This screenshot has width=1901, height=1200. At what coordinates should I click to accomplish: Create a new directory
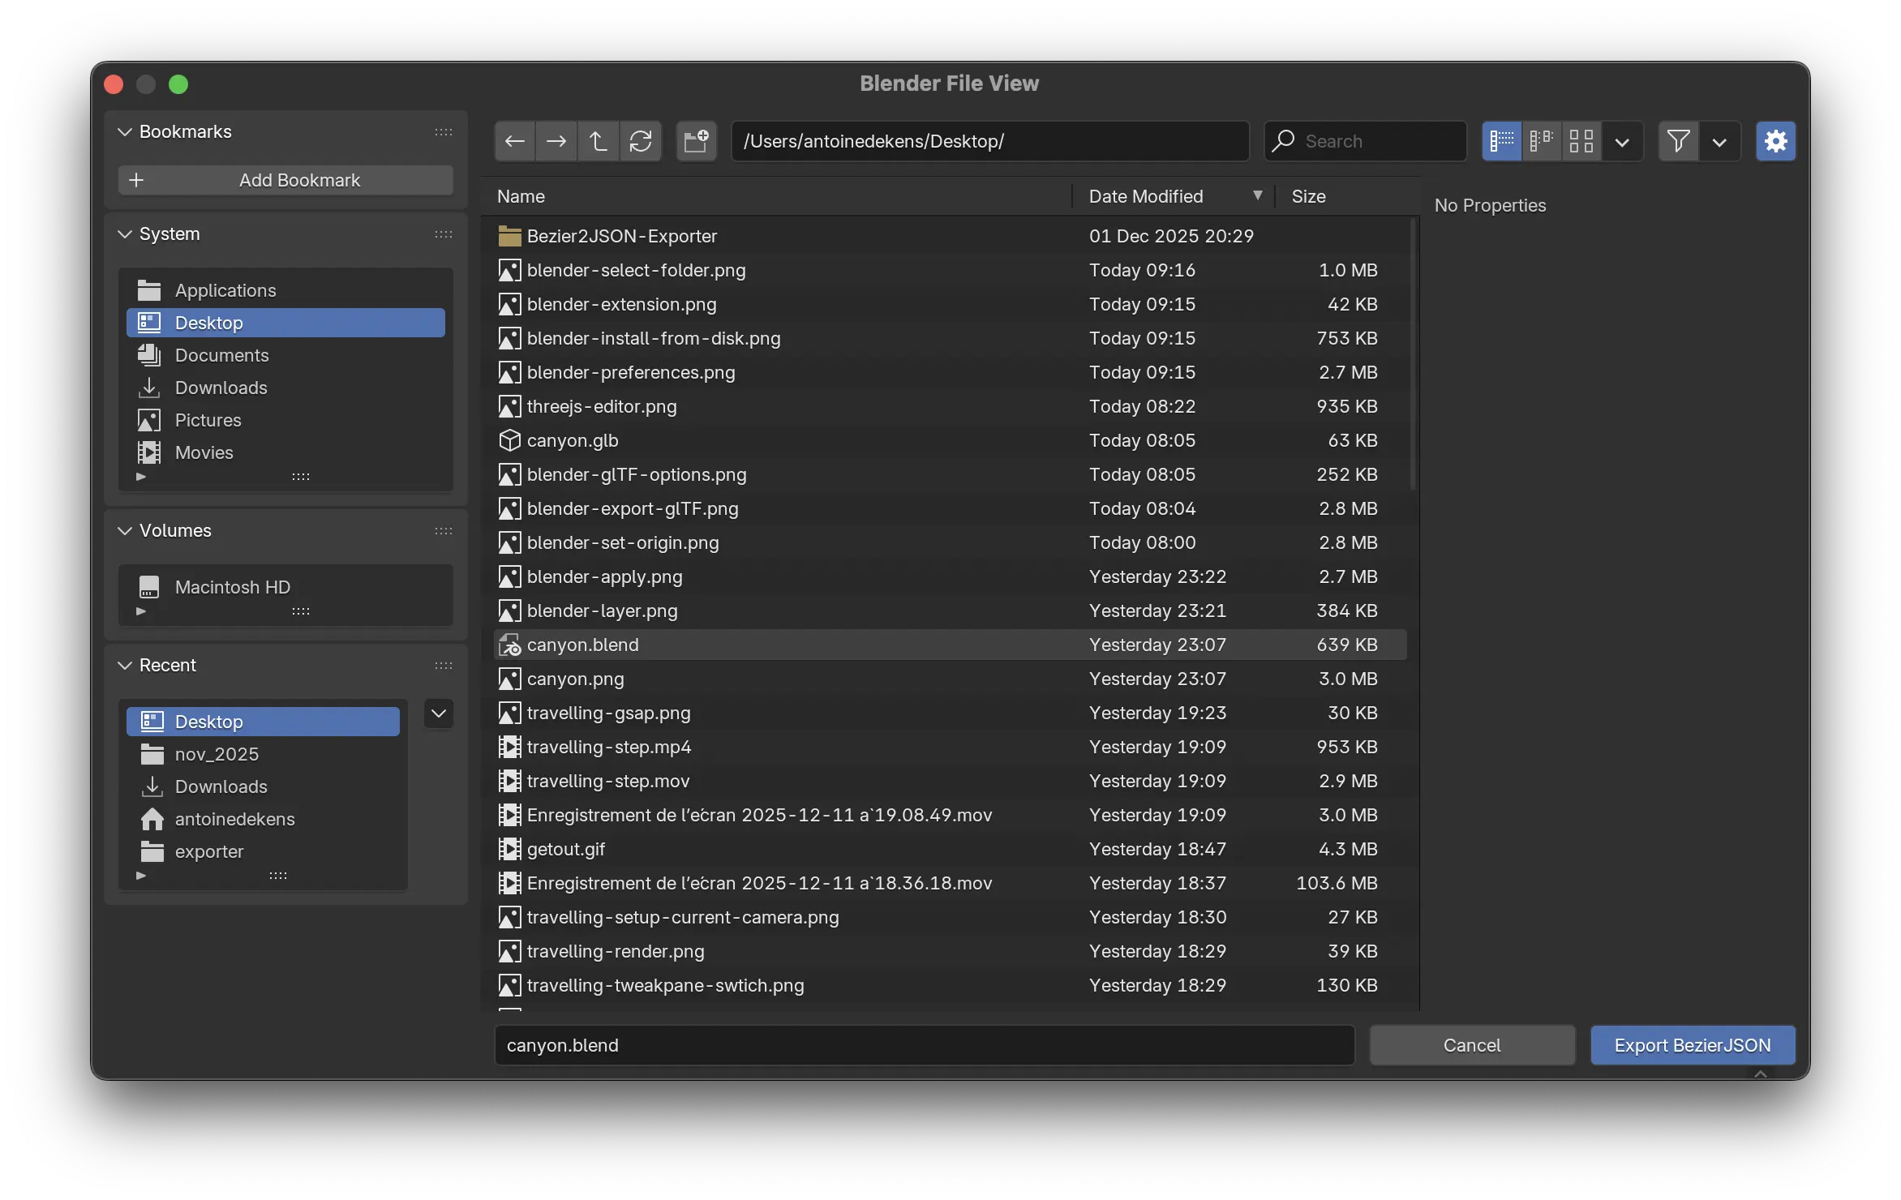tap(696, 141)
